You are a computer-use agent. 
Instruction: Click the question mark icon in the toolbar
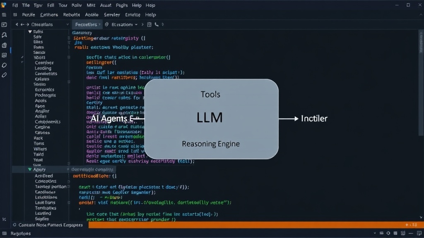pos(162,24)
